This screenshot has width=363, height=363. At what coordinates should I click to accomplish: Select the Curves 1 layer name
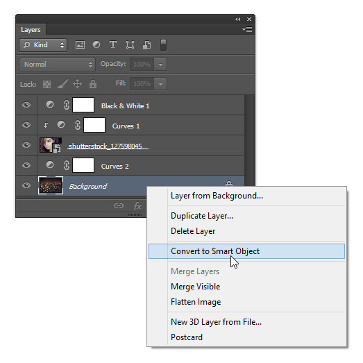[126, 126]
